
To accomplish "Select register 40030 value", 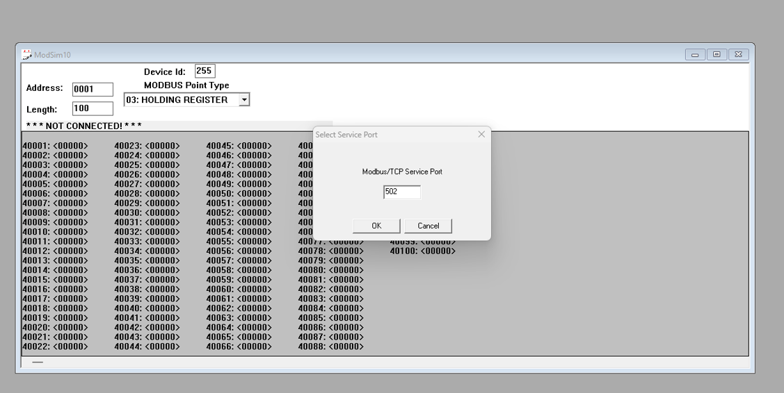I will point(163,212).
